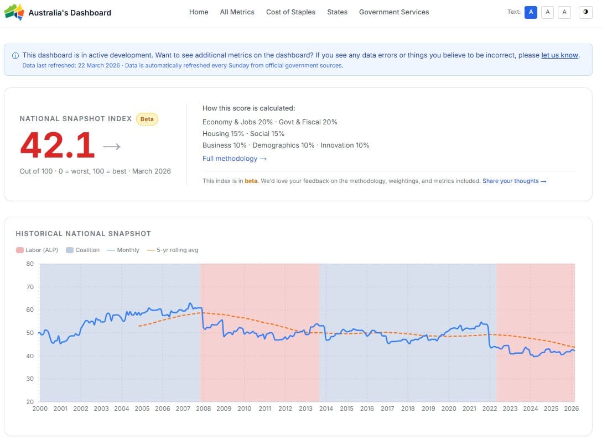
Task: Click the "let us know" link
Action: (x=559, y=55)
